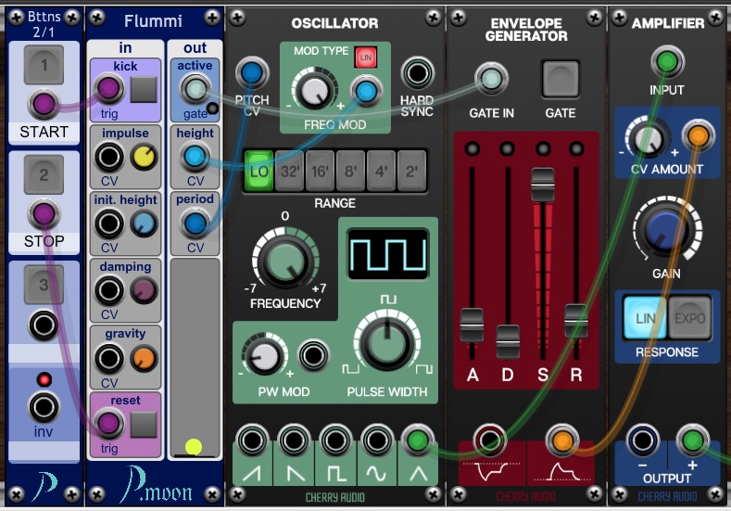Enable the LIN response button
731x511 pixels.
pos(642,318)
